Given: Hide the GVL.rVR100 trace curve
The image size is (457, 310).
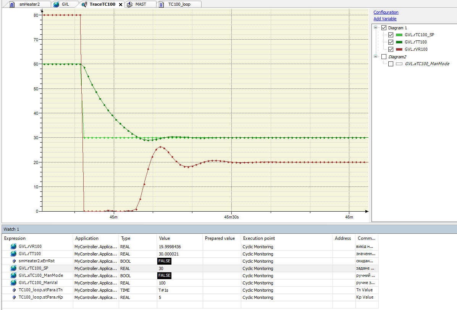Looking at the screenshot, I should [391, 49].
